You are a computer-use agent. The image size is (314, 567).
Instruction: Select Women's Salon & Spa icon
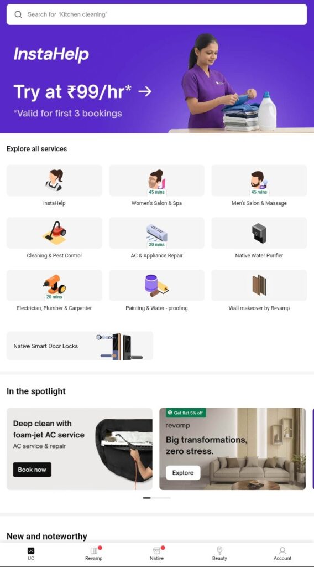tap(156, 180)
